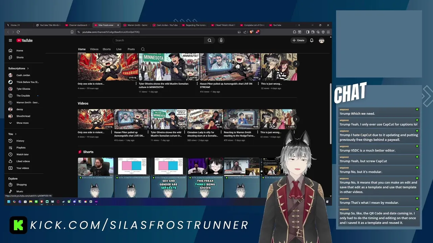Open Tyler Oliveira subscription channel
The image size is (433, 243).
(24, 89)
